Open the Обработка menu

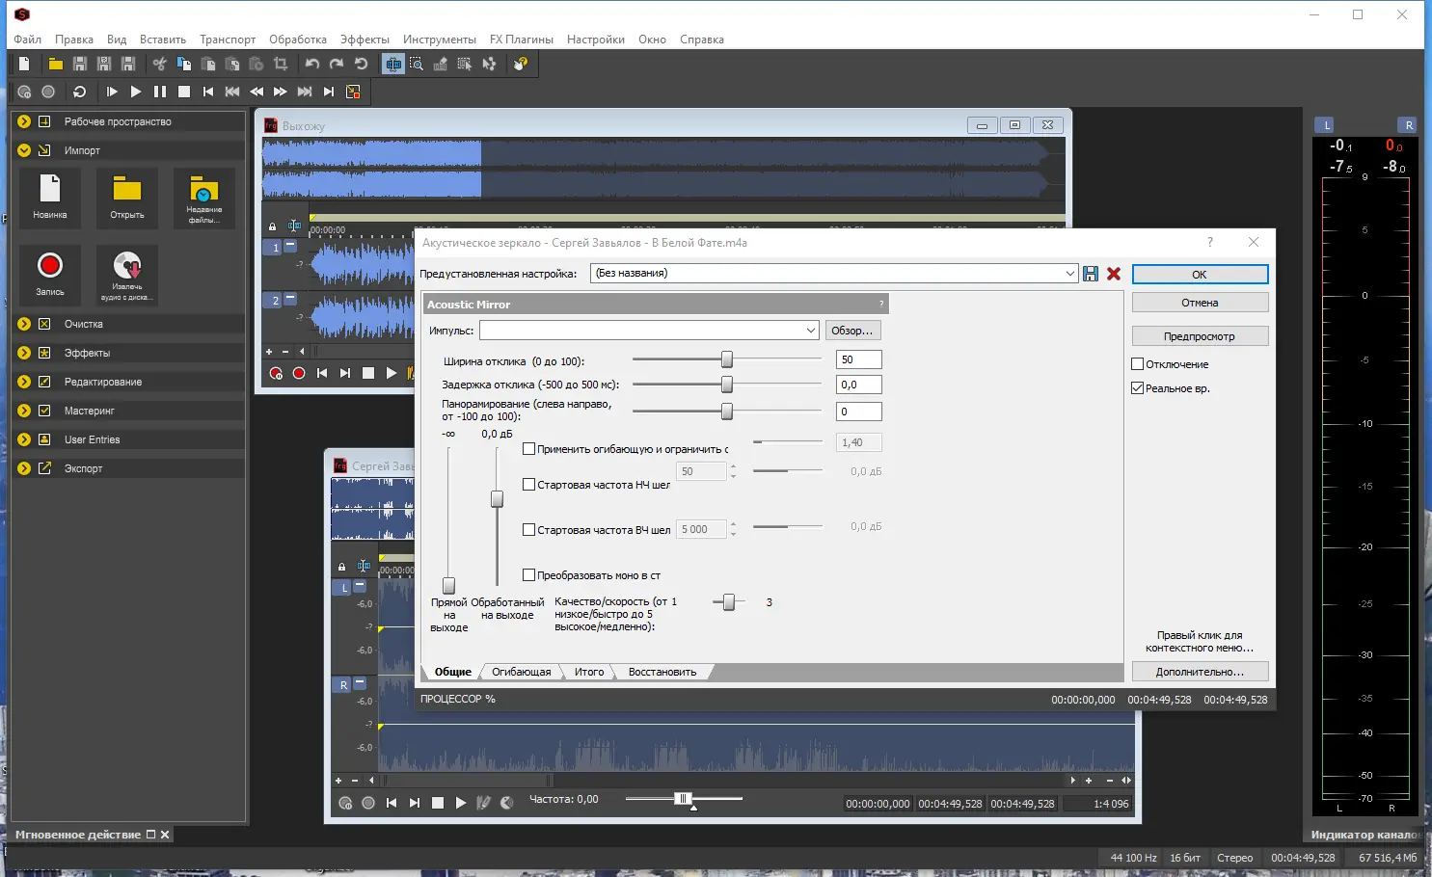(298, 40)
